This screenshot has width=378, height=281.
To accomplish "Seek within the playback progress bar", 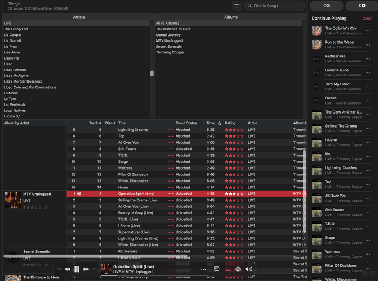I will [154, 276].
